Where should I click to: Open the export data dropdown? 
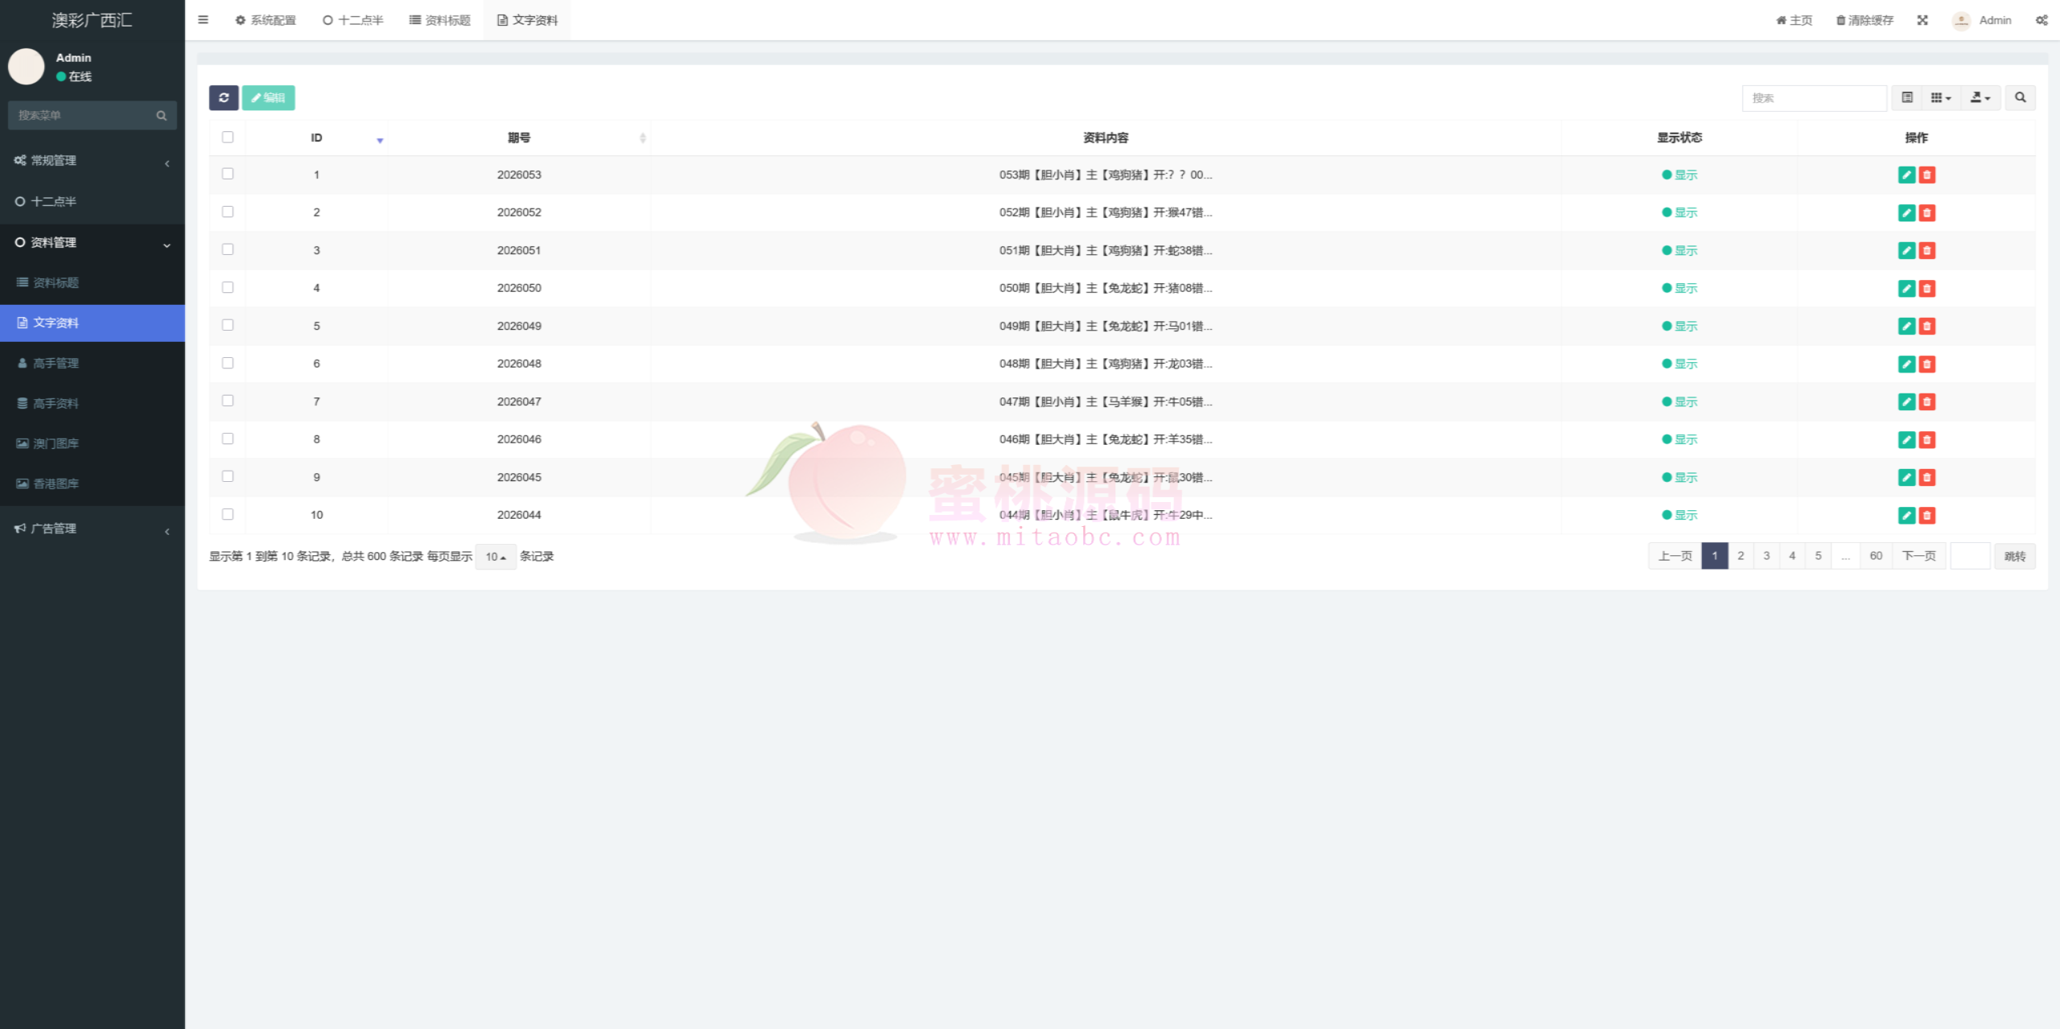(1980, 97)
